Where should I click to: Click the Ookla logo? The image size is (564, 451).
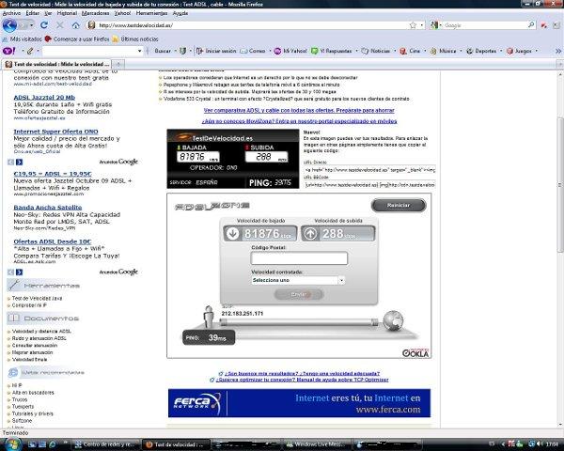pyautogui.click(x=415, y=353)
